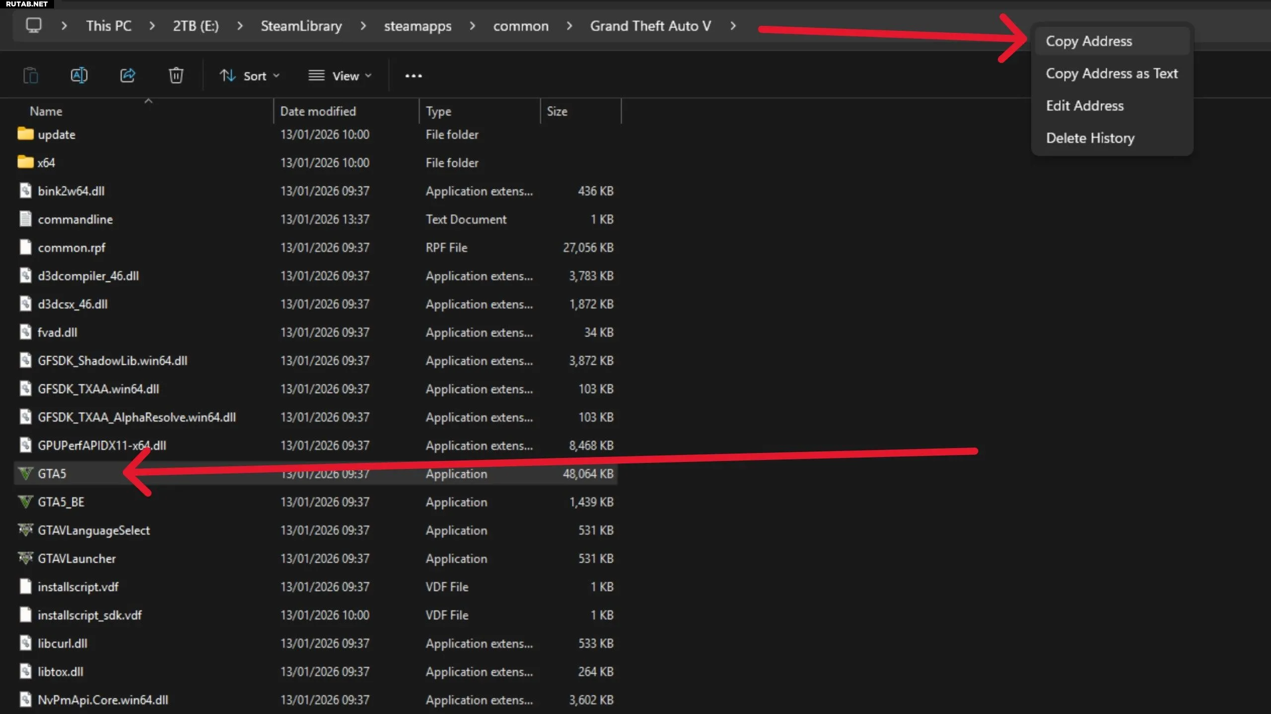Choose Copy Address from context menu
1271x714 pixels.
coord(1089,41)
